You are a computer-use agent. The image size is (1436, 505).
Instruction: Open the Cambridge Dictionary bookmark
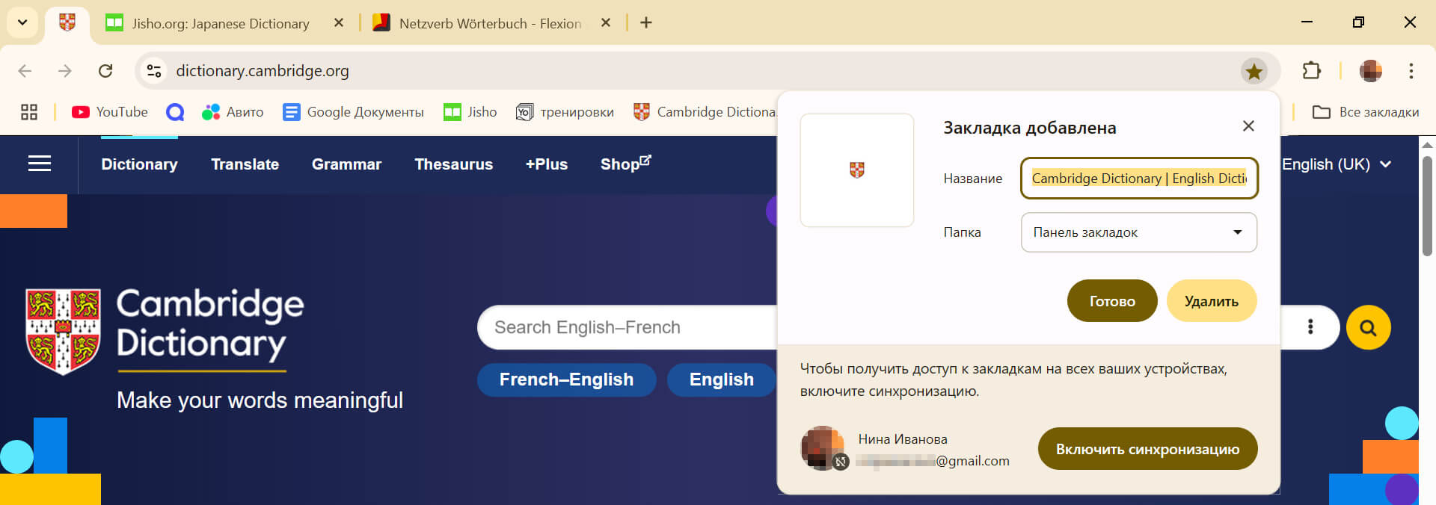pyautogui.click(x=705, y=112)
